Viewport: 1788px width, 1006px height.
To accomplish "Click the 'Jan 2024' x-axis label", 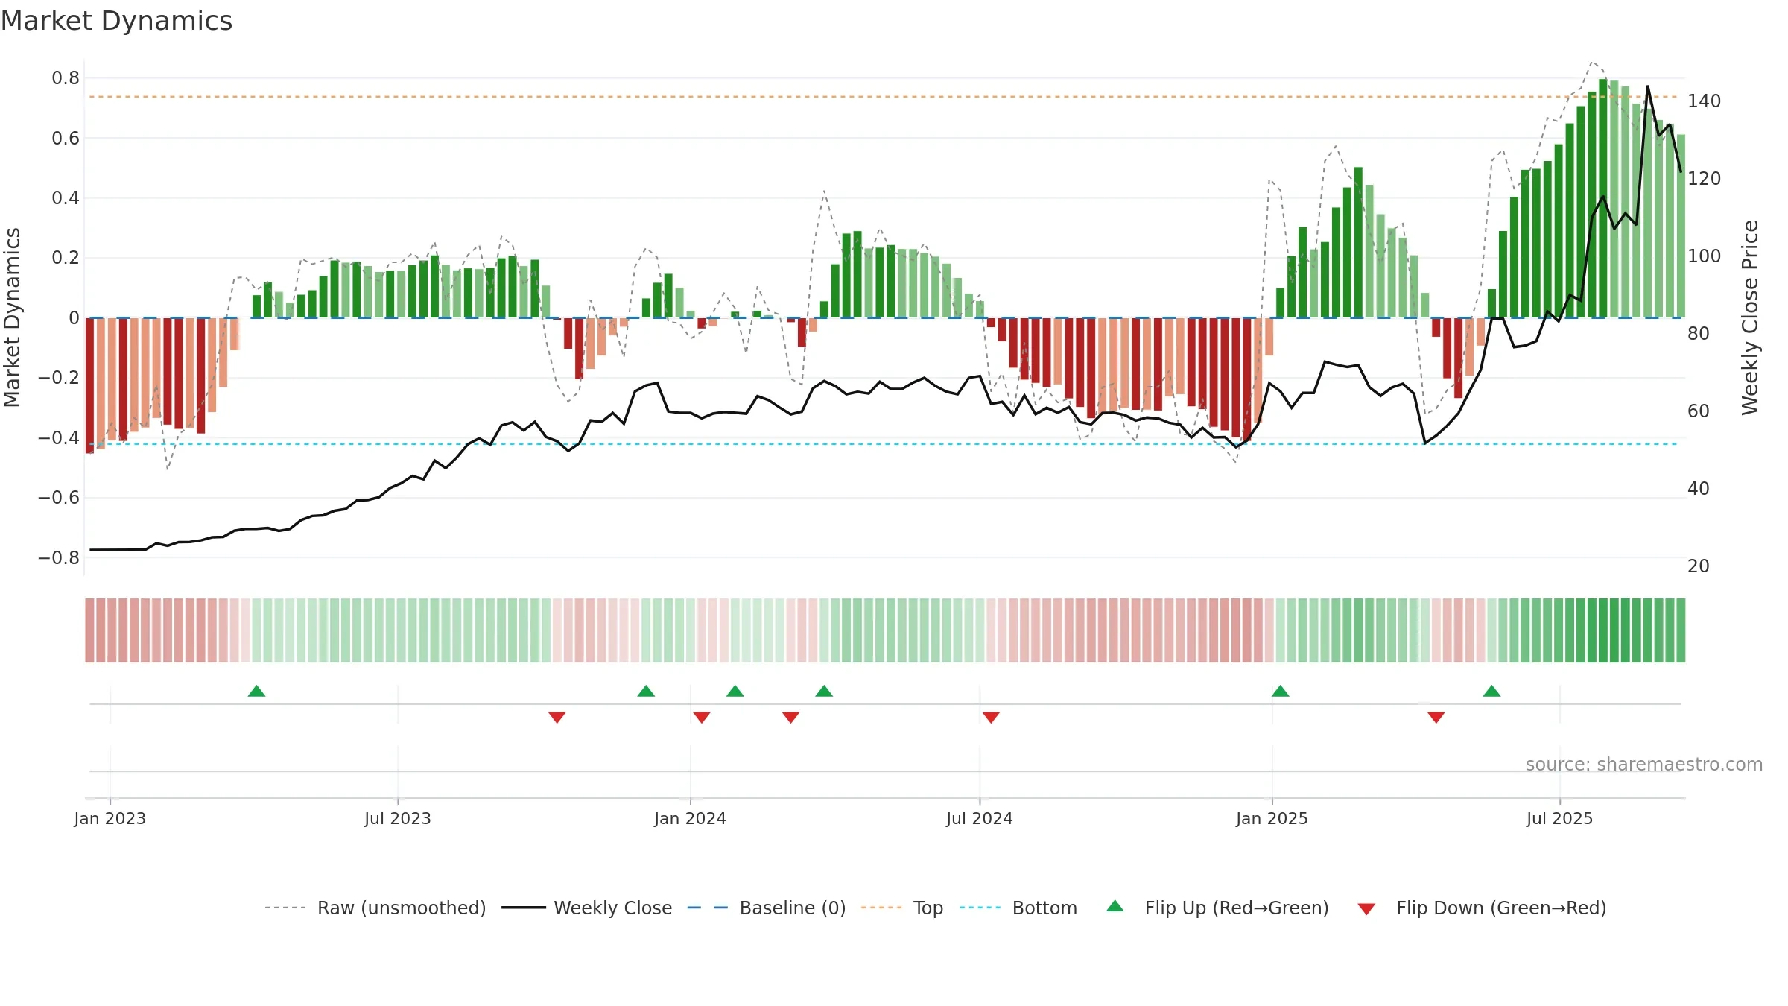I will coord(690,818).
